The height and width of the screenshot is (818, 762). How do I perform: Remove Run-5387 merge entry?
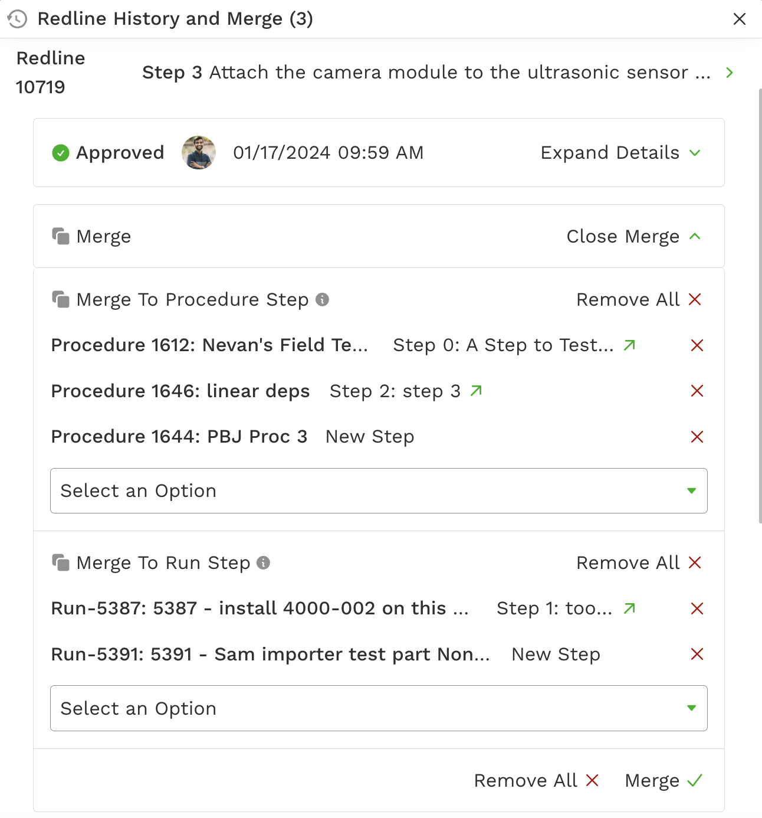point(697,608)
